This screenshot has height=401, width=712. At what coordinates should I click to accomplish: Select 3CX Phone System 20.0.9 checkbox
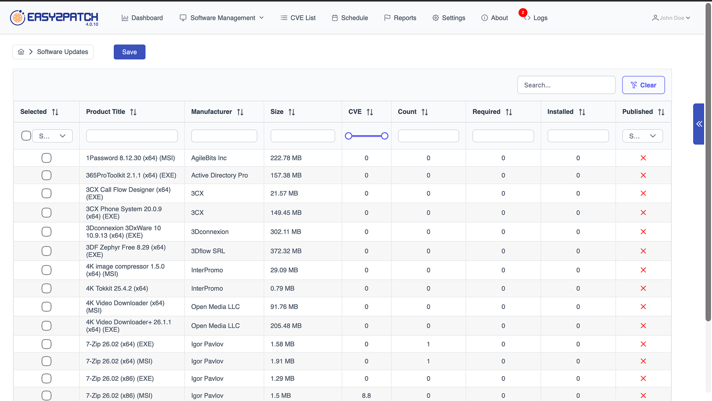[47, 212]
